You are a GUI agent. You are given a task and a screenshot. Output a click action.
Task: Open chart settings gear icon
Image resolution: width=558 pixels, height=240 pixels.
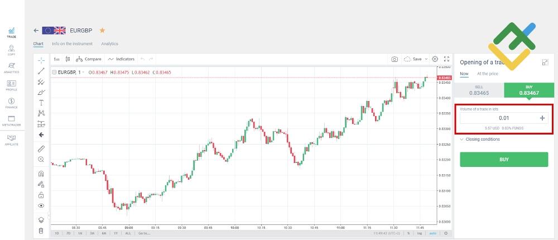click(435, 59)
